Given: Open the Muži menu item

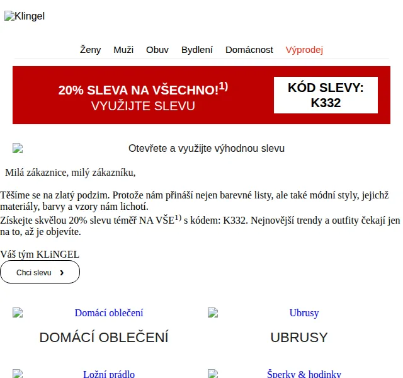Looking at the screenshot, I should point(123,50).
